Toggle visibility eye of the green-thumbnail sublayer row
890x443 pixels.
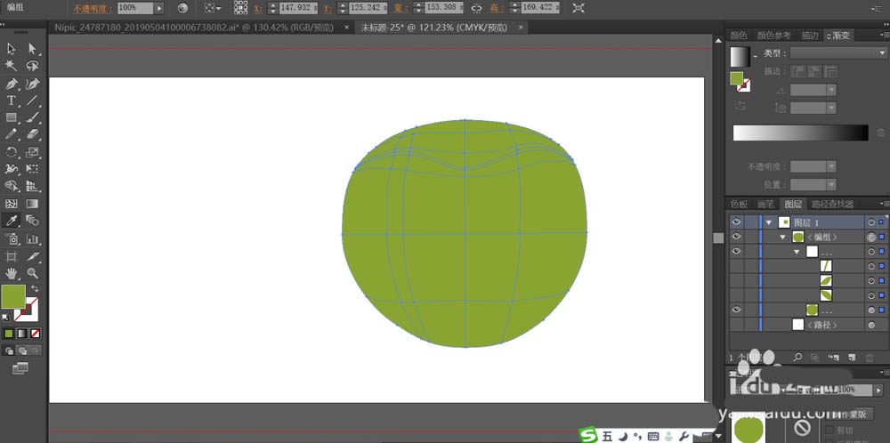736,310
